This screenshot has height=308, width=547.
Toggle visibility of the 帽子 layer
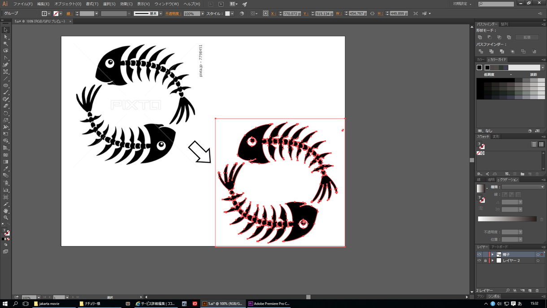(479, 255)
